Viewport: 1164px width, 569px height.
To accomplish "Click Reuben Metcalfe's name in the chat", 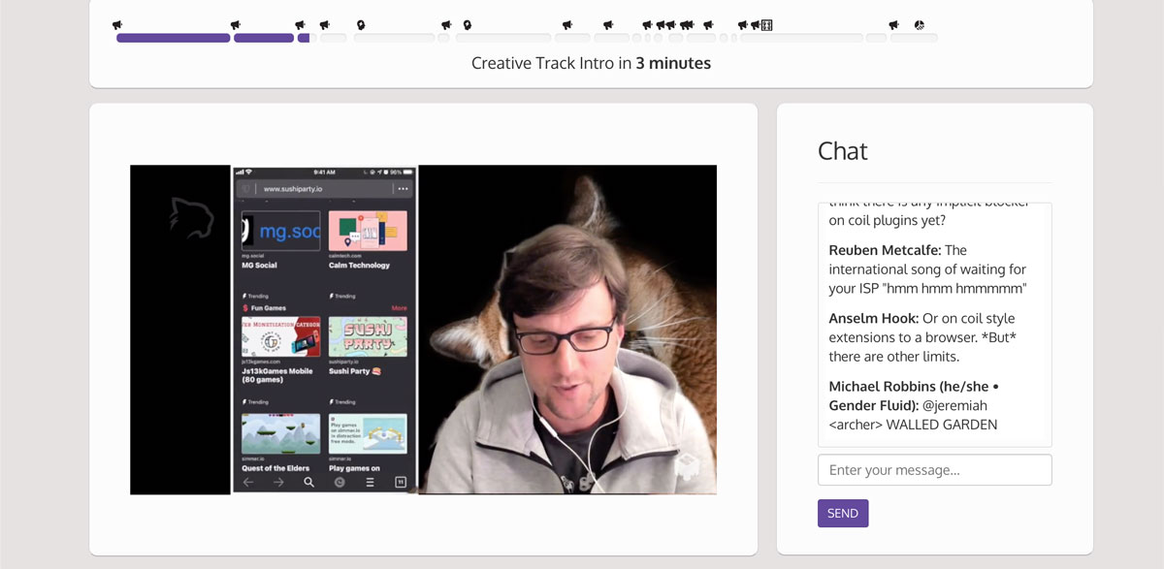I will (884, 250).
